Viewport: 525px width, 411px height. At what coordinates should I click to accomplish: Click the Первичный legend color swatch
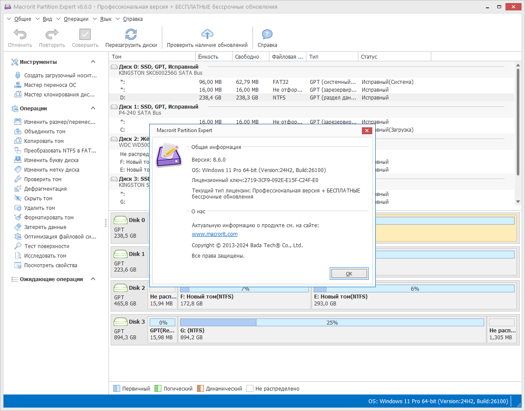[x=116, y=388]
